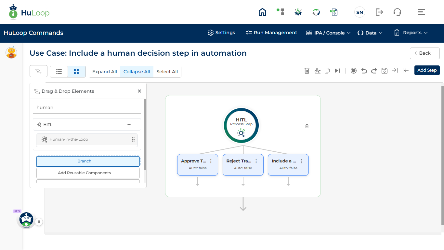Click the Home icon in the header
The width and height of the screenshot is (444, 250).
262,12
